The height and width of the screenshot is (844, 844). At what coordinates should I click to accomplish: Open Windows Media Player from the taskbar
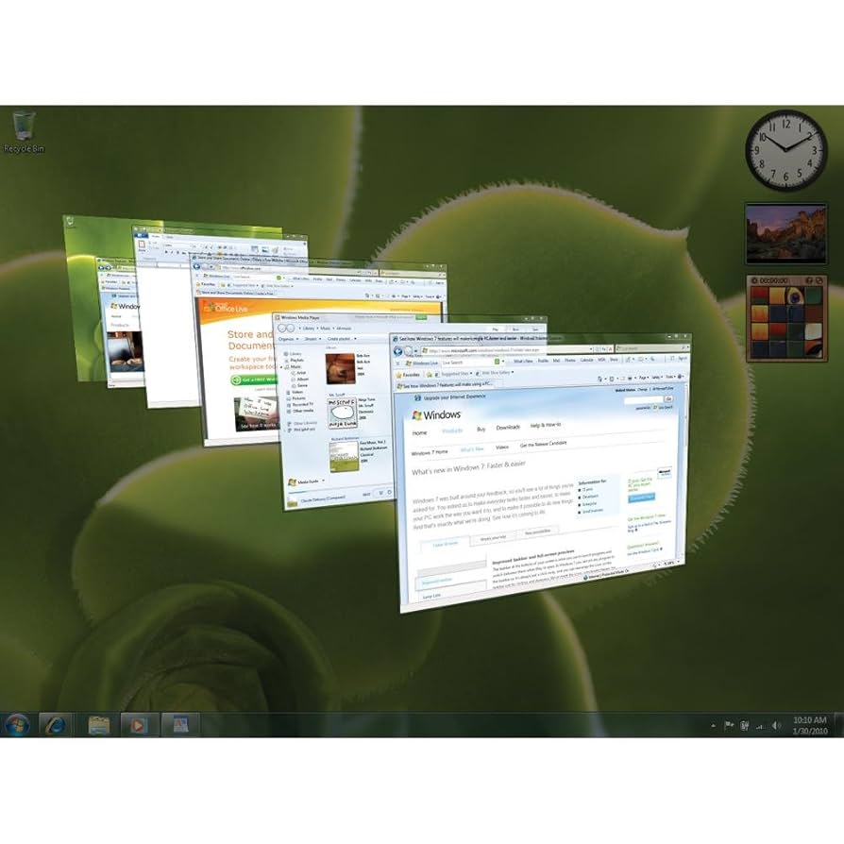tap(138, 724)
